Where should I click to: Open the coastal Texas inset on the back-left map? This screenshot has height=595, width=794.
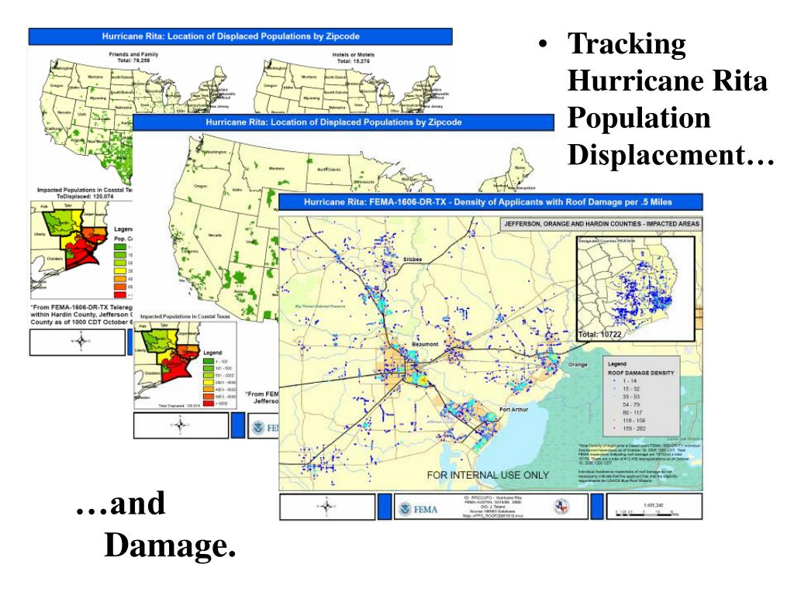pyautogui.click(x=81, y=250)
